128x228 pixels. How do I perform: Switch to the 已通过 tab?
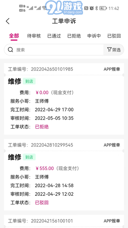(x=54, y=36)
